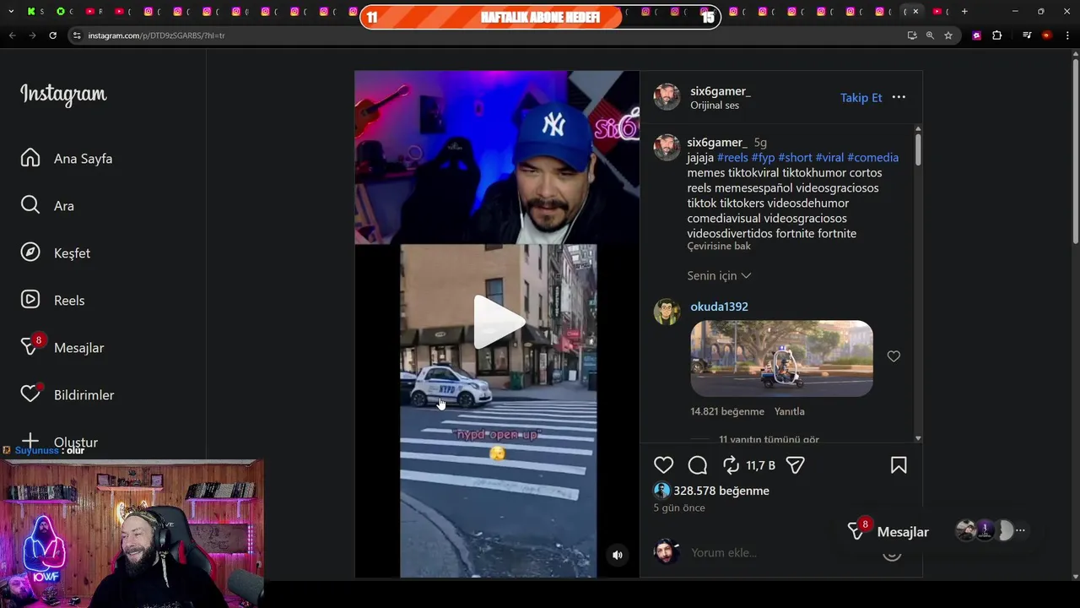
Task: Expand the Senin için comment filter
Action: 719,275
